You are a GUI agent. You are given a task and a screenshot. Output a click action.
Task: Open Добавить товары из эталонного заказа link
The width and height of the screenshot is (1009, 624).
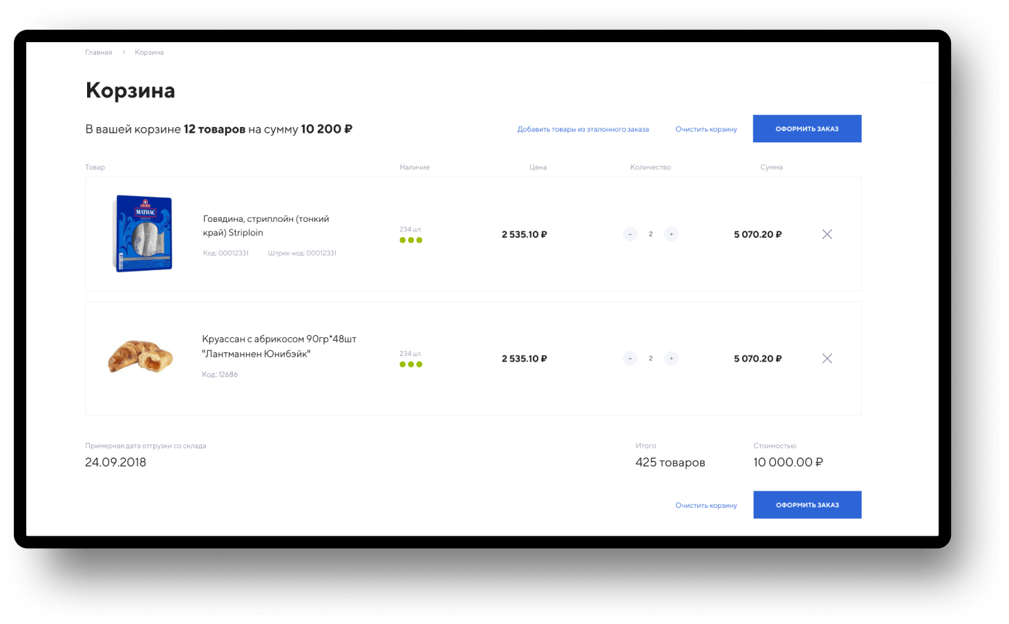click(583, 129)
